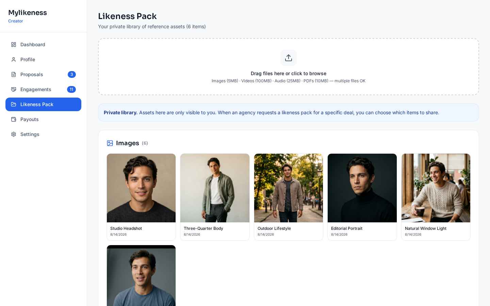The image size is (490, 306).
Task: Click the upload file size limits text
Action: [289, 81]
